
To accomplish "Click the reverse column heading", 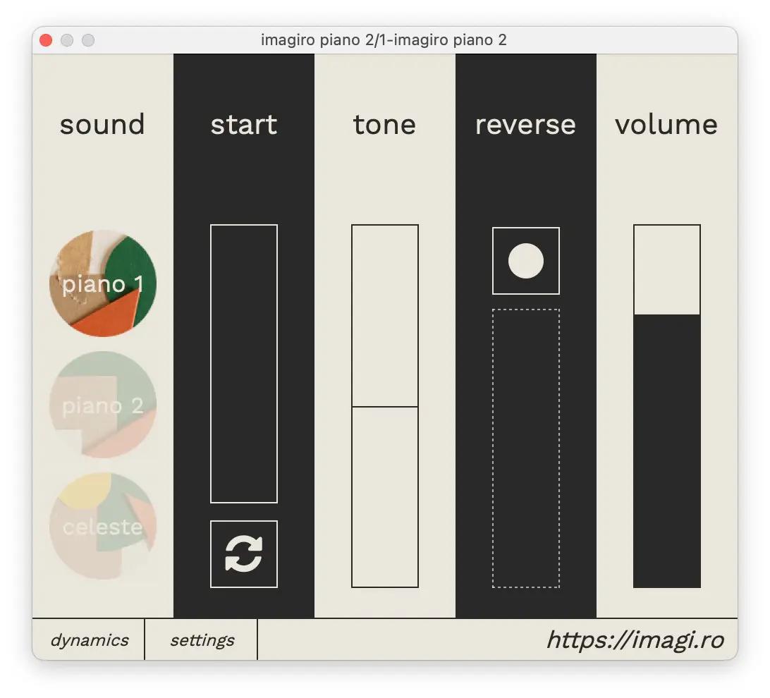I will (525, 125).
